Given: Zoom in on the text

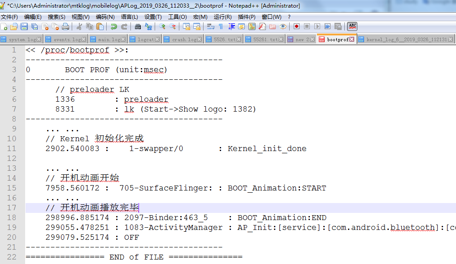Looking at the screenshot, I should click(x=163, y=28).
